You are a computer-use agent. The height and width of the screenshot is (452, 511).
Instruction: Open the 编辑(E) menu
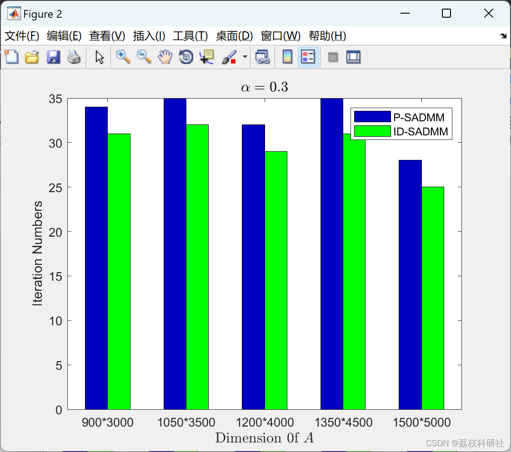(64, 36)
